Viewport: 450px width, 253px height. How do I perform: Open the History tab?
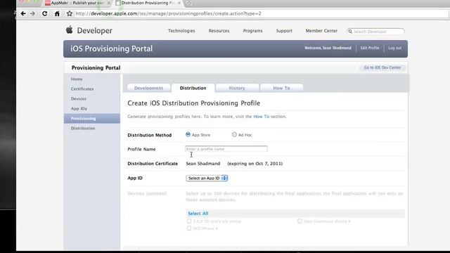point(237,88)
